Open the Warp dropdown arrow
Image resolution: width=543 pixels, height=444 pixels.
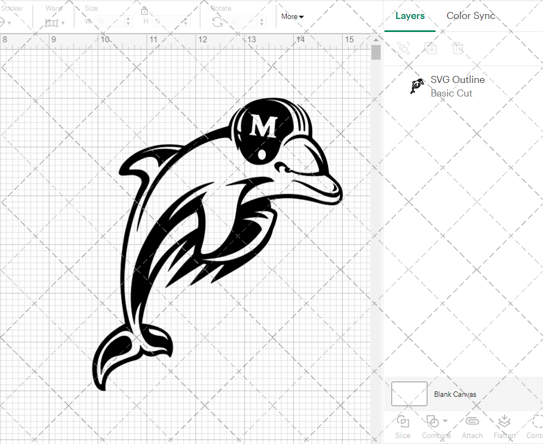63,23
